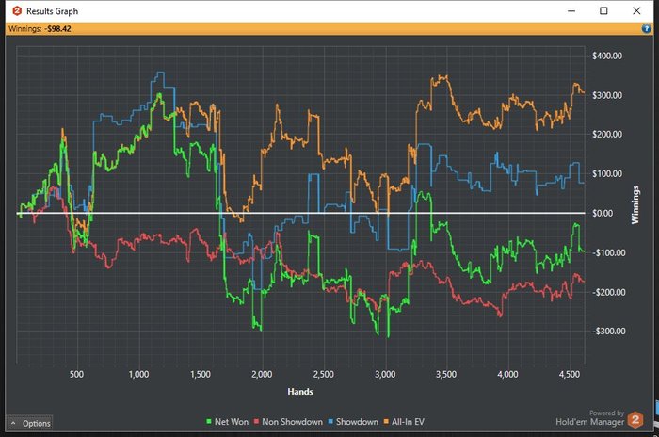
Task: Click the blue info icon in the winnings bar
Action: click(x=646, y=28)
